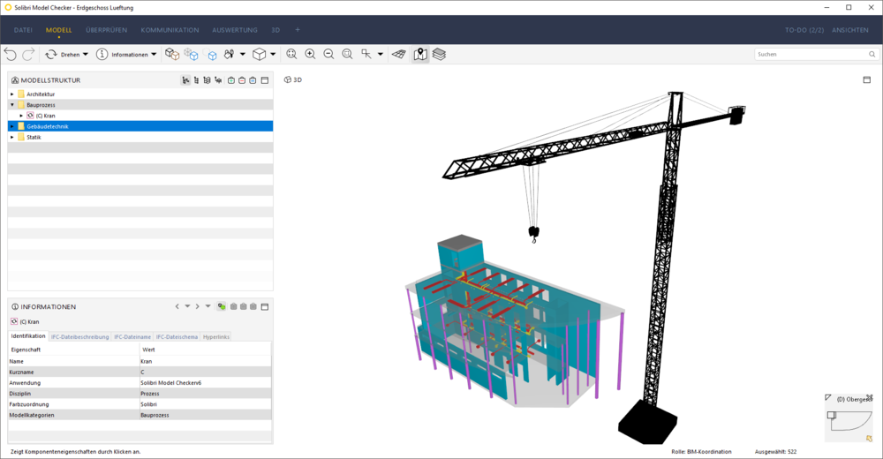Click the footprints walk mode icon

tap(229, 55)
